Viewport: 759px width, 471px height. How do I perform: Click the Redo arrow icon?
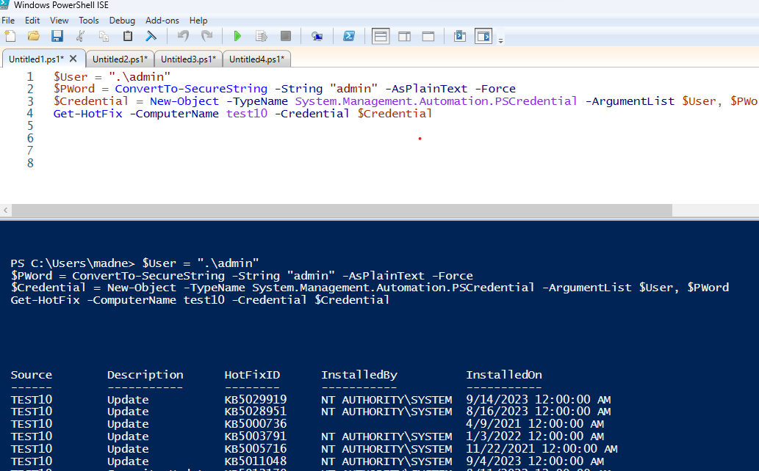point(206,36)
